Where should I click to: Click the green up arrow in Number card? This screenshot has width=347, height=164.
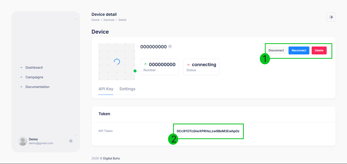point(146,64)
